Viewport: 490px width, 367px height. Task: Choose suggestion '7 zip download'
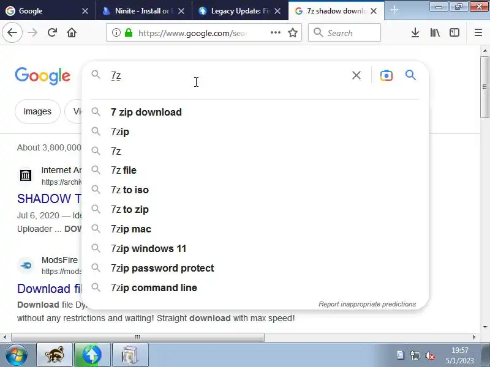click(255, 112)
